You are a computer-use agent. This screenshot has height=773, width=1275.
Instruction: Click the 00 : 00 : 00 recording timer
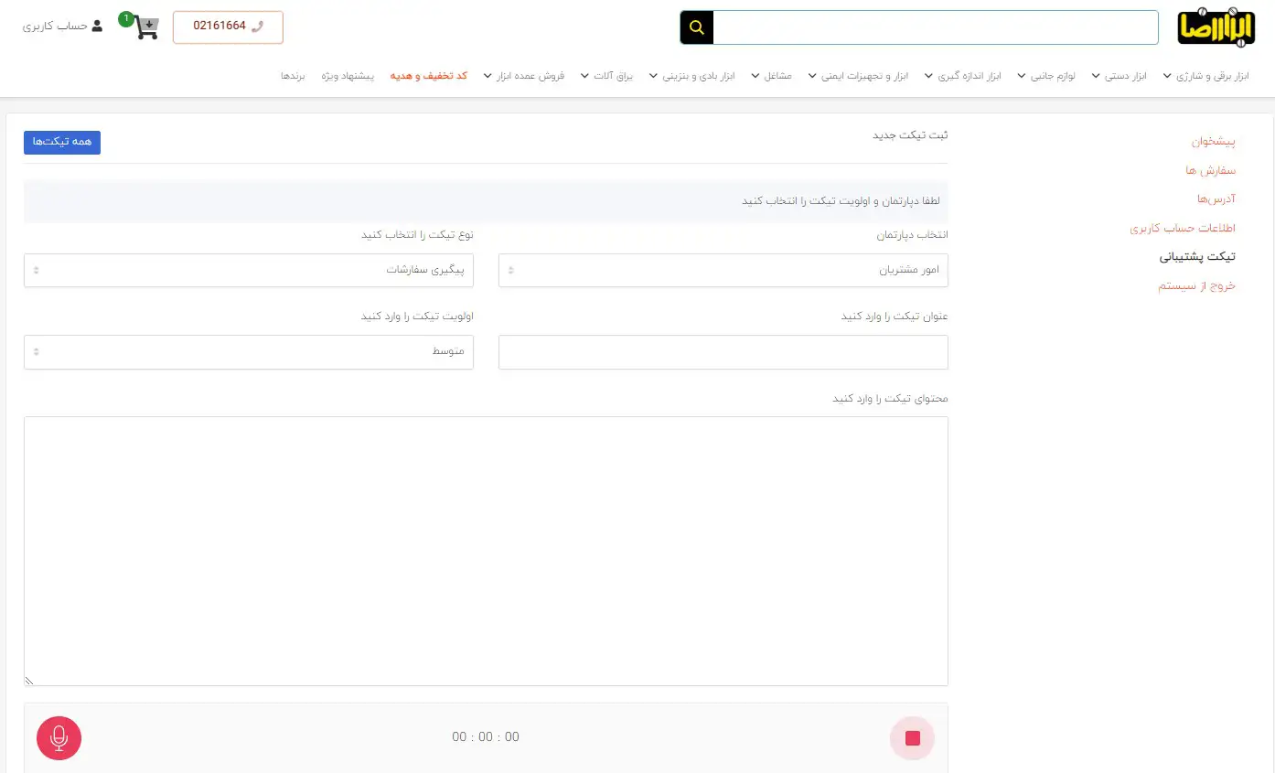point(486,737)
